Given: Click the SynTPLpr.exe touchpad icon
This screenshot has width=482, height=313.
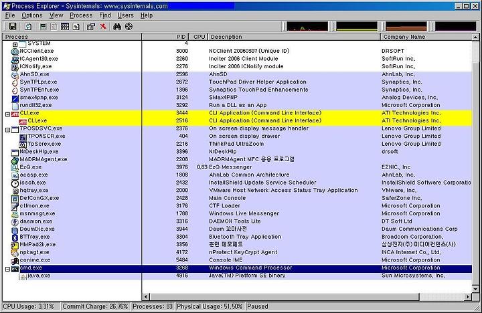Looking at the screenshot, I should (x=15, y=82).
